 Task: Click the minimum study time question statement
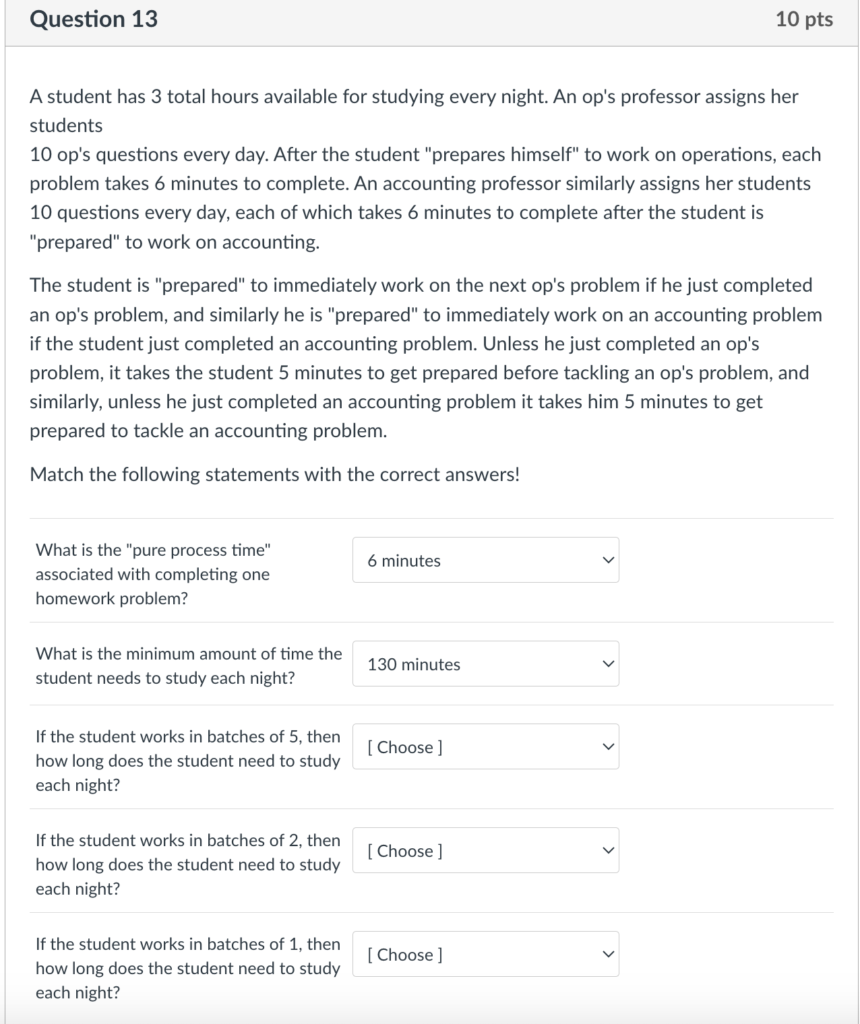click(189, 666)
